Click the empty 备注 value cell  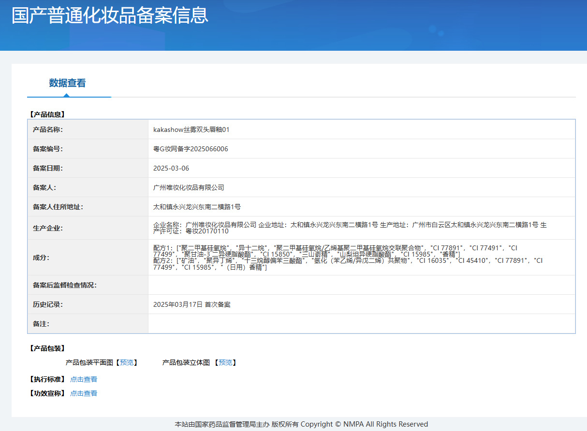coord(361,324)
